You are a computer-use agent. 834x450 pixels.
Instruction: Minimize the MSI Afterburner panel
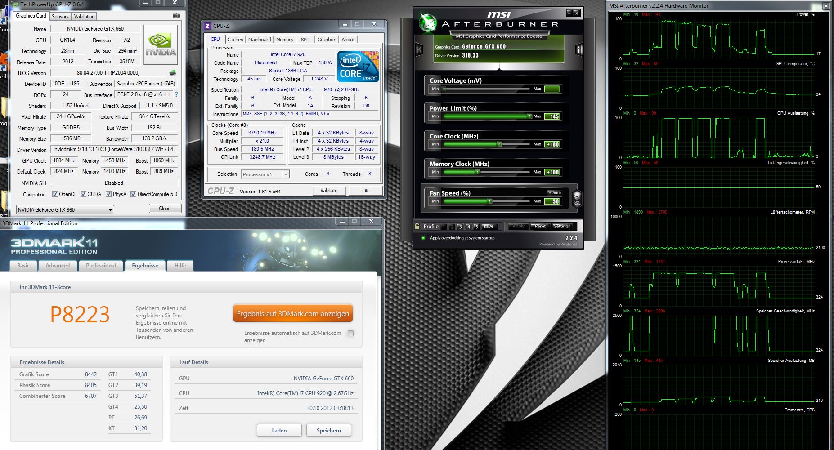point(569,13)
